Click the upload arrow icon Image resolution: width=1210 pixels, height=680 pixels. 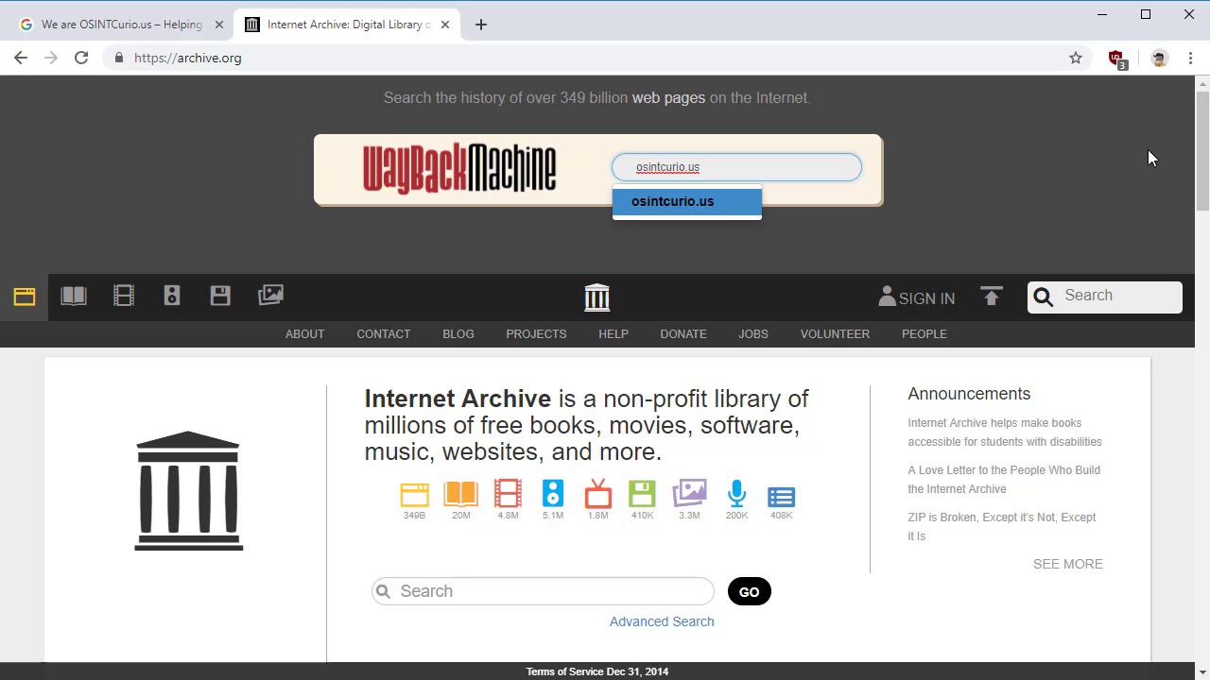click(991, 297)
